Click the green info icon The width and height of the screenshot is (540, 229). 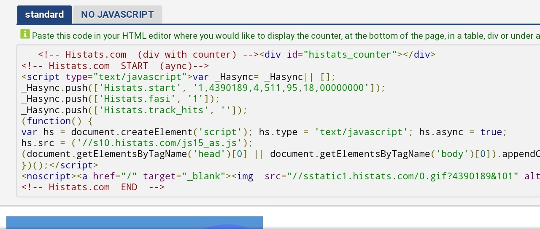(25, 34)
